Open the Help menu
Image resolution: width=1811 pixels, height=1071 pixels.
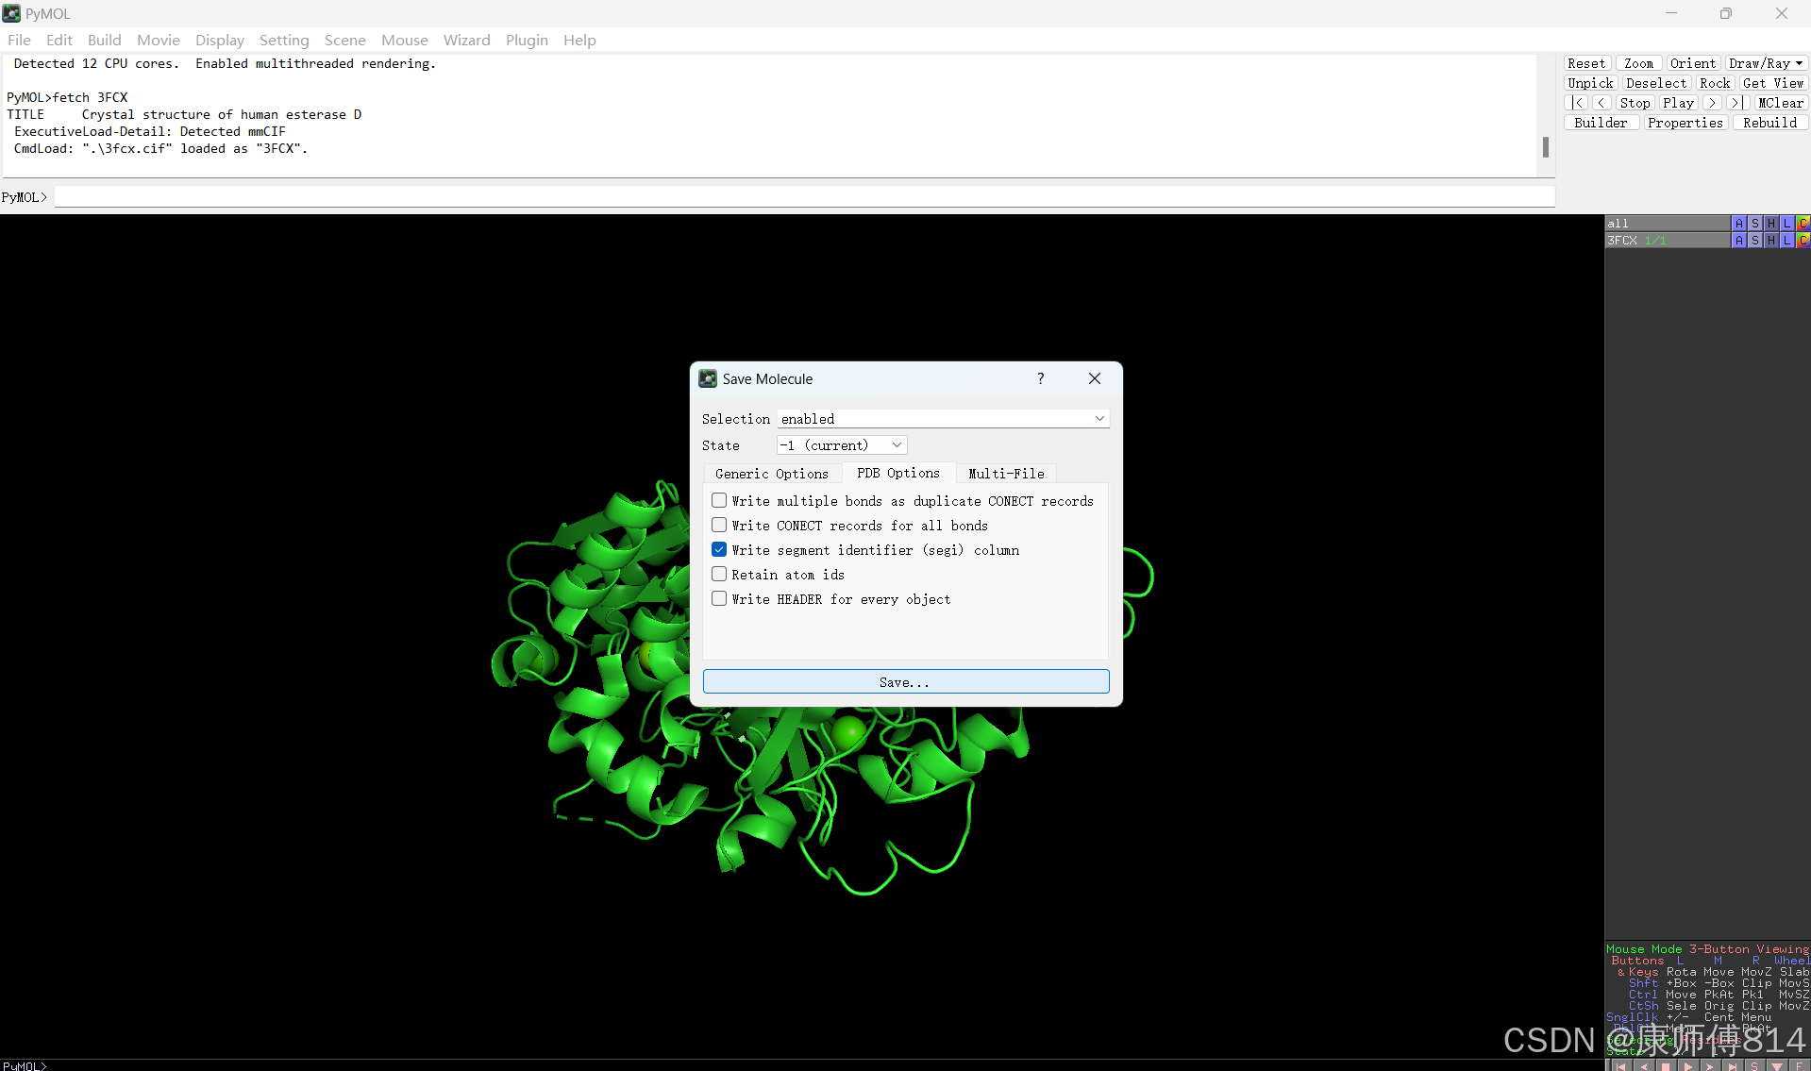pyautogui.click(x=579, y=40)
